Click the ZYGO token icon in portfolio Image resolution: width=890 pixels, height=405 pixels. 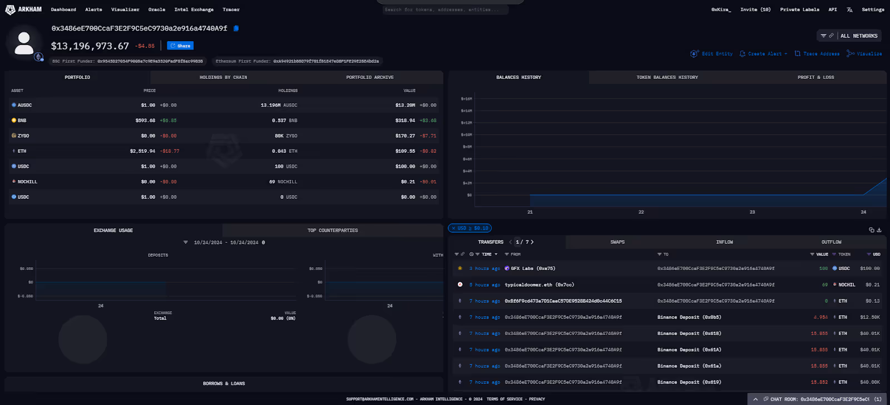14,136
